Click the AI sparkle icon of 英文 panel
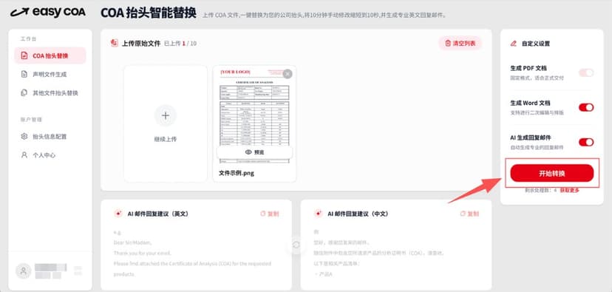The width and height of the screenshot is (612, 292). point(118,214)
